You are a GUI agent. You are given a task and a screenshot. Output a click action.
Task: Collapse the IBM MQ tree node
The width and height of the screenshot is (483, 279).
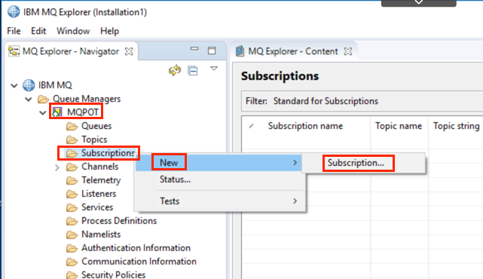click(14, 85)
